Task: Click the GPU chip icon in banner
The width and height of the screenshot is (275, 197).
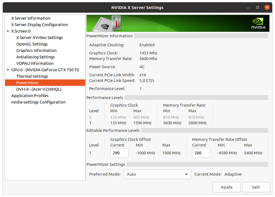Action: (103, 25)
